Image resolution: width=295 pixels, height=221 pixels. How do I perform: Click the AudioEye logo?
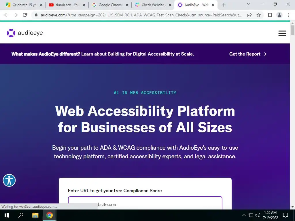click(x=25, y=33)
